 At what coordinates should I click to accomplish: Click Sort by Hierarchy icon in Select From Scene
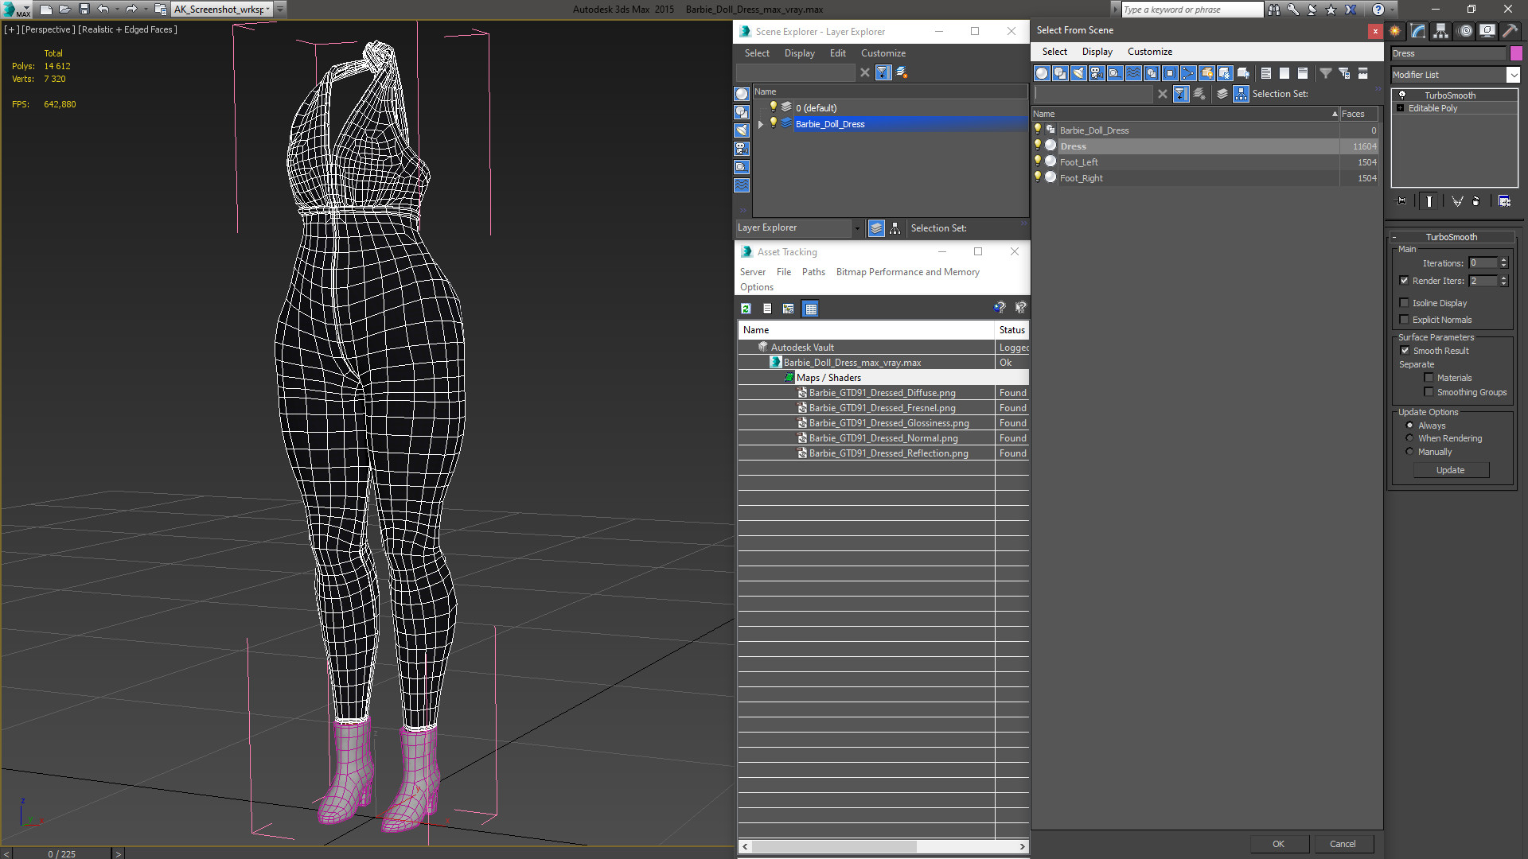1241,94
